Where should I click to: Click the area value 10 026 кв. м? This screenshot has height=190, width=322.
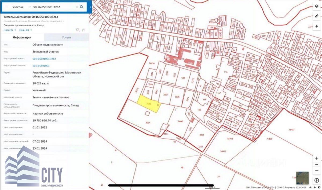click(x=41, y=83)
